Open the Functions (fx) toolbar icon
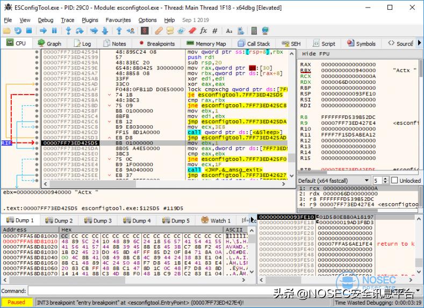Image resolution: width=424 pixels, height=308 pixels. point(204,31)
